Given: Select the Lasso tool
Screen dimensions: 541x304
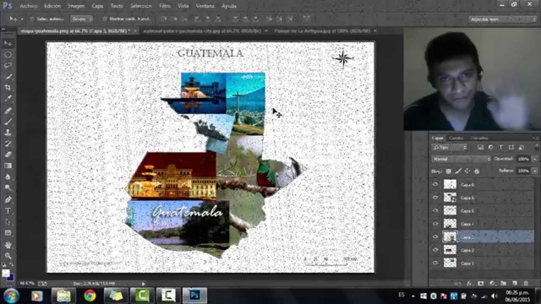Looking at the screenshot, I should [8, 65].
